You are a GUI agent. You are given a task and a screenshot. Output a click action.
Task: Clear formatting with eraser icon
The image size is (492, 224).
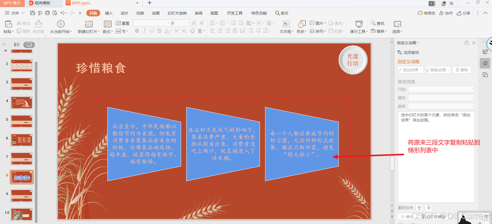[192, 31]
